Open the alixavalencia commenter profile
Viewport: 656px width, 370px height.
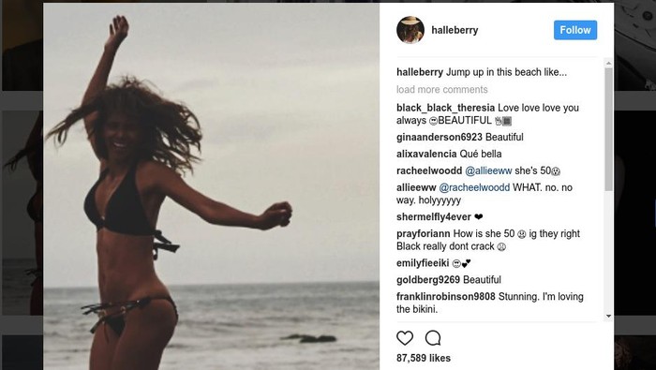[426, 154]
